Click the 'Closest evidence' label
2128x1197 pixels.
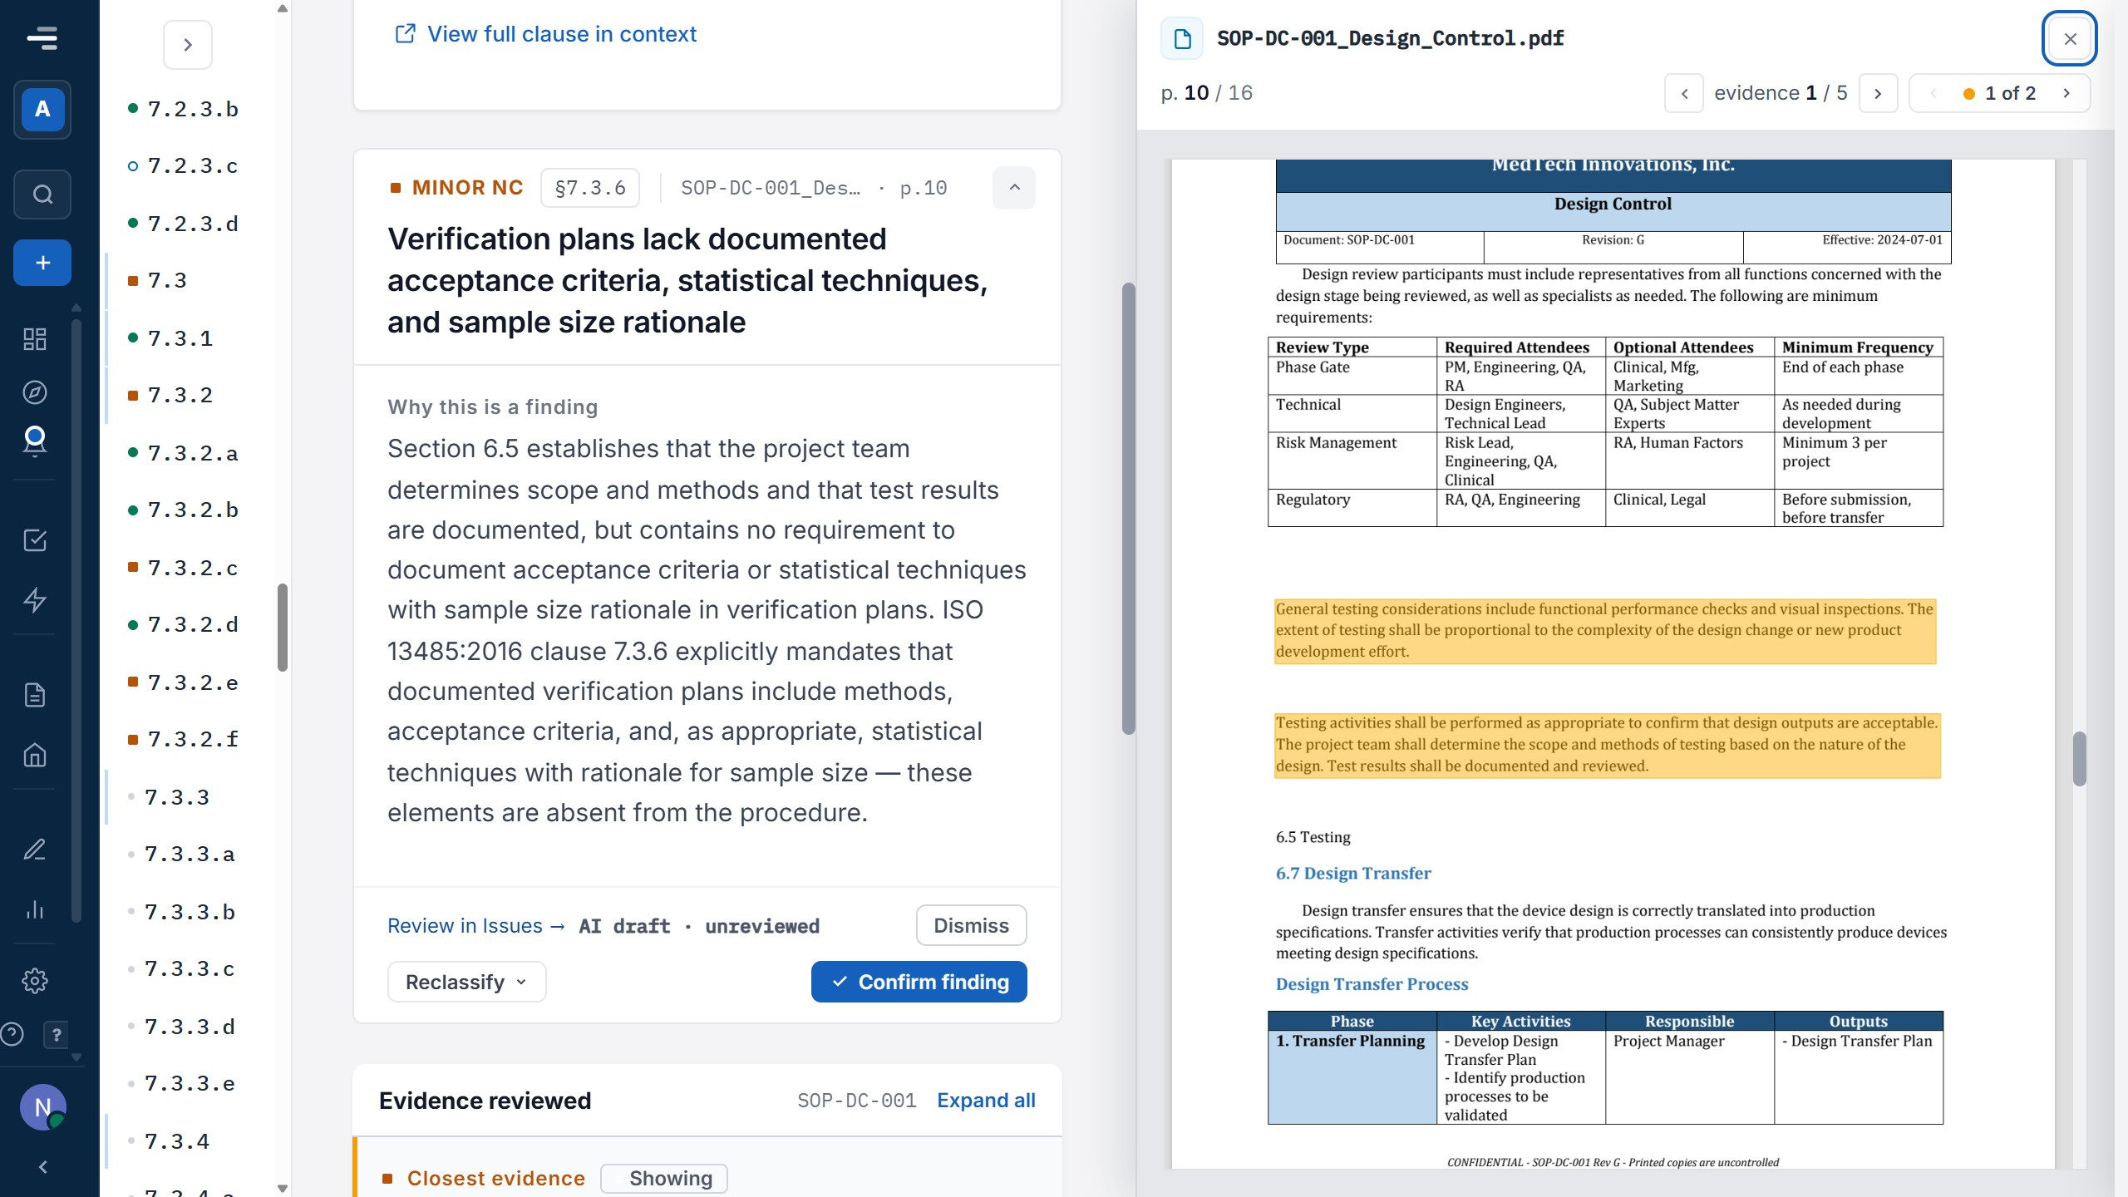pos(495,1178)
